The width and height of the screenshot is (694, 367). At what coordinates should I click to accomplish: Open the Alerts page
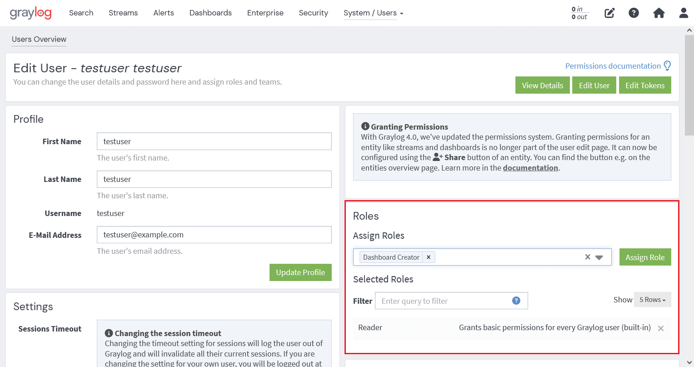[x=164, y=13]
